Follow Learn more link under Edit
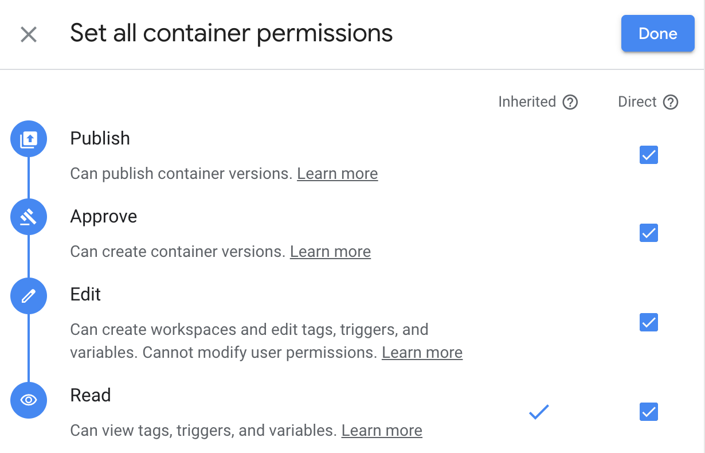This screenshot has width=705, height=453. [x=422, y=353]
